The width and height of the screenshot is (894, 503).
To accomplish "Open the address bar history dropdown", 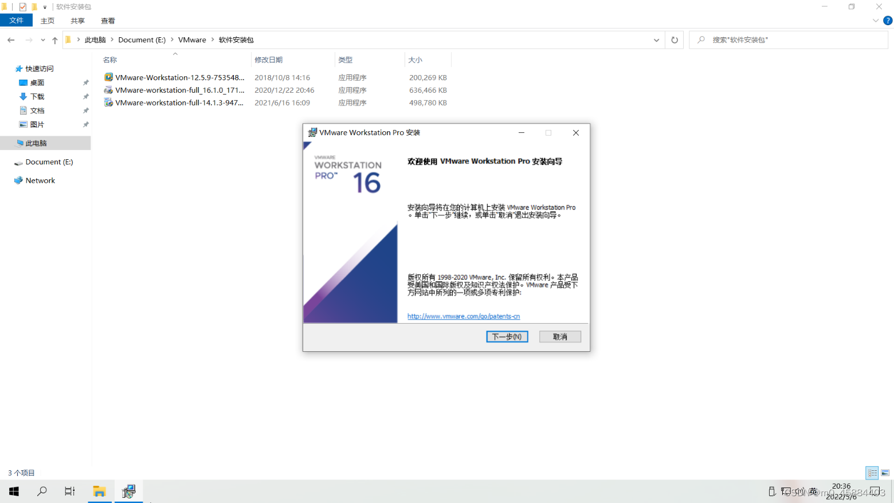I will click(x=656, y=40).
